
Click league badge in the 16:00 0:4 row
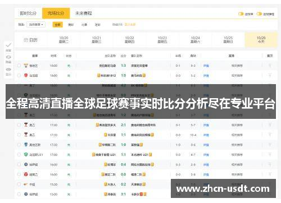[x=26, y=164]
